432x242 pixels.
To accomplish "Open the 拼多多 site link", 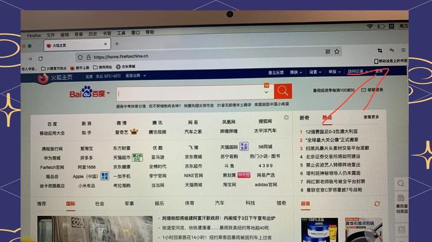I will [x=87, y=158].
